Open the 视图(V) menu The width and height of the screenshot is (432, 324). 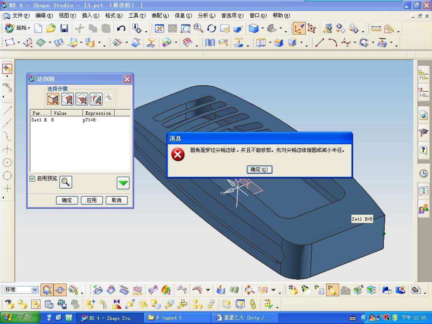click(x=67, y=16)
